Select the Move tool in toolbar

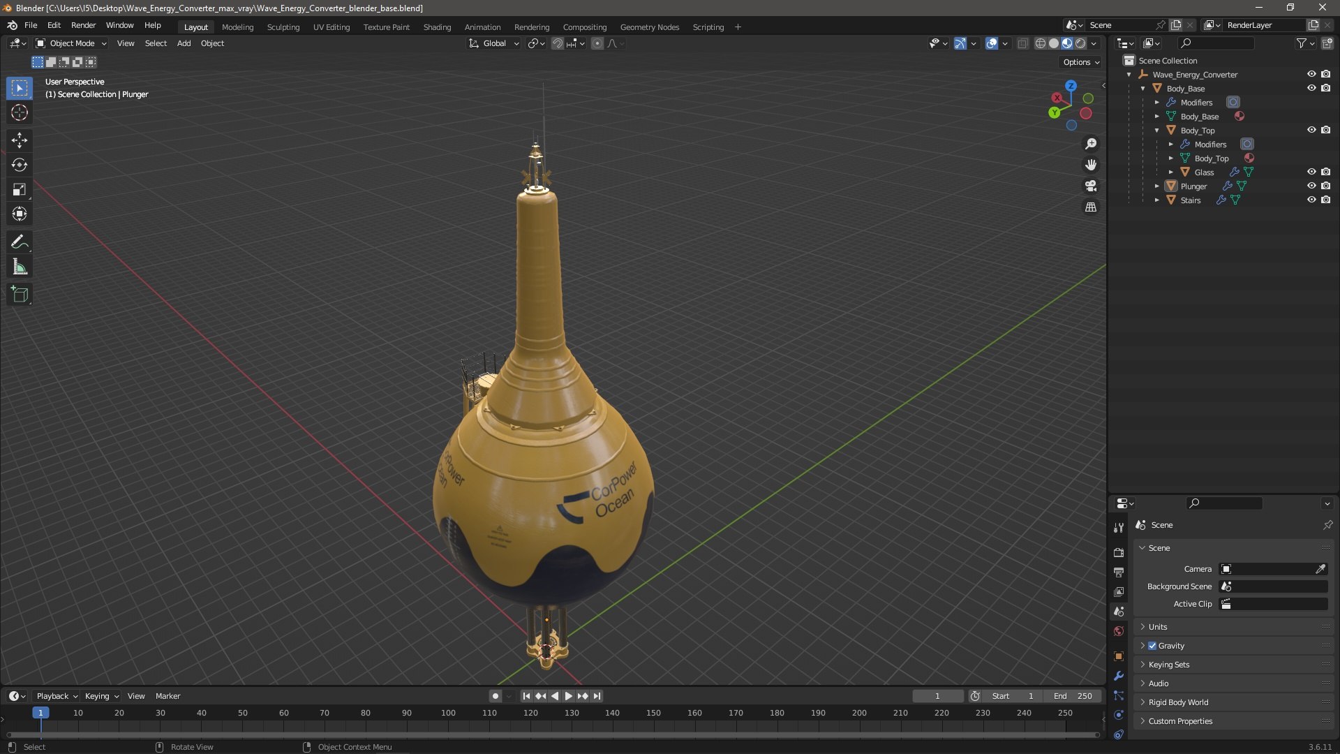[20, 140]
